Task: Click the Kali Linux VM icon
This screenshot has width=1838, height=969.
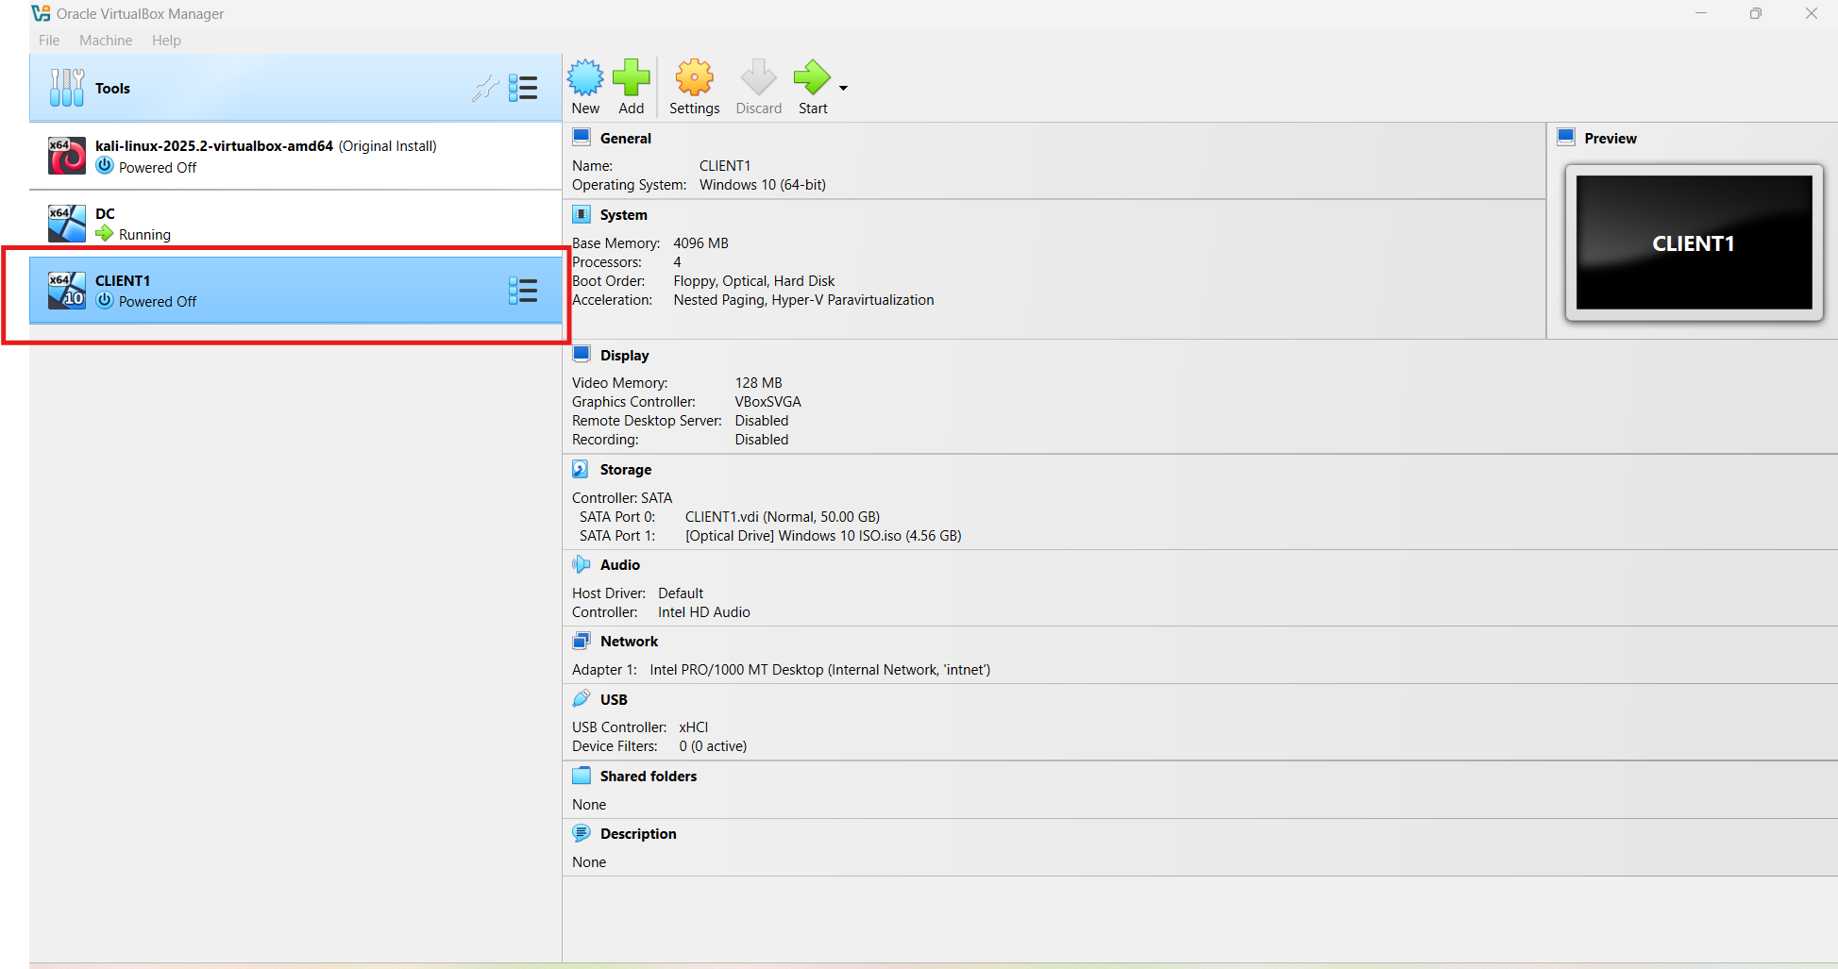Action: [x=67, y=156]
